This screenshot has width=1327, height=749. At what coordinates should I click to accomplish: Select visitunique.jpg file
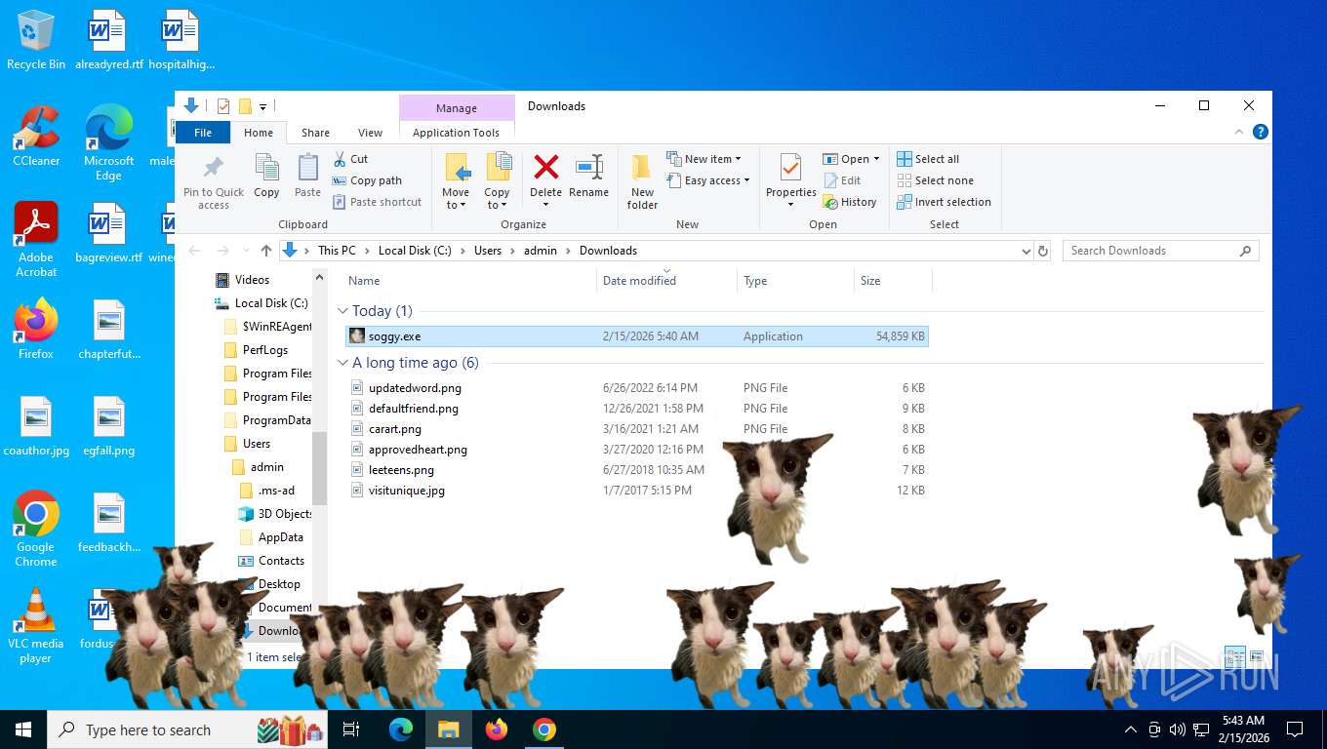point(637,491)
